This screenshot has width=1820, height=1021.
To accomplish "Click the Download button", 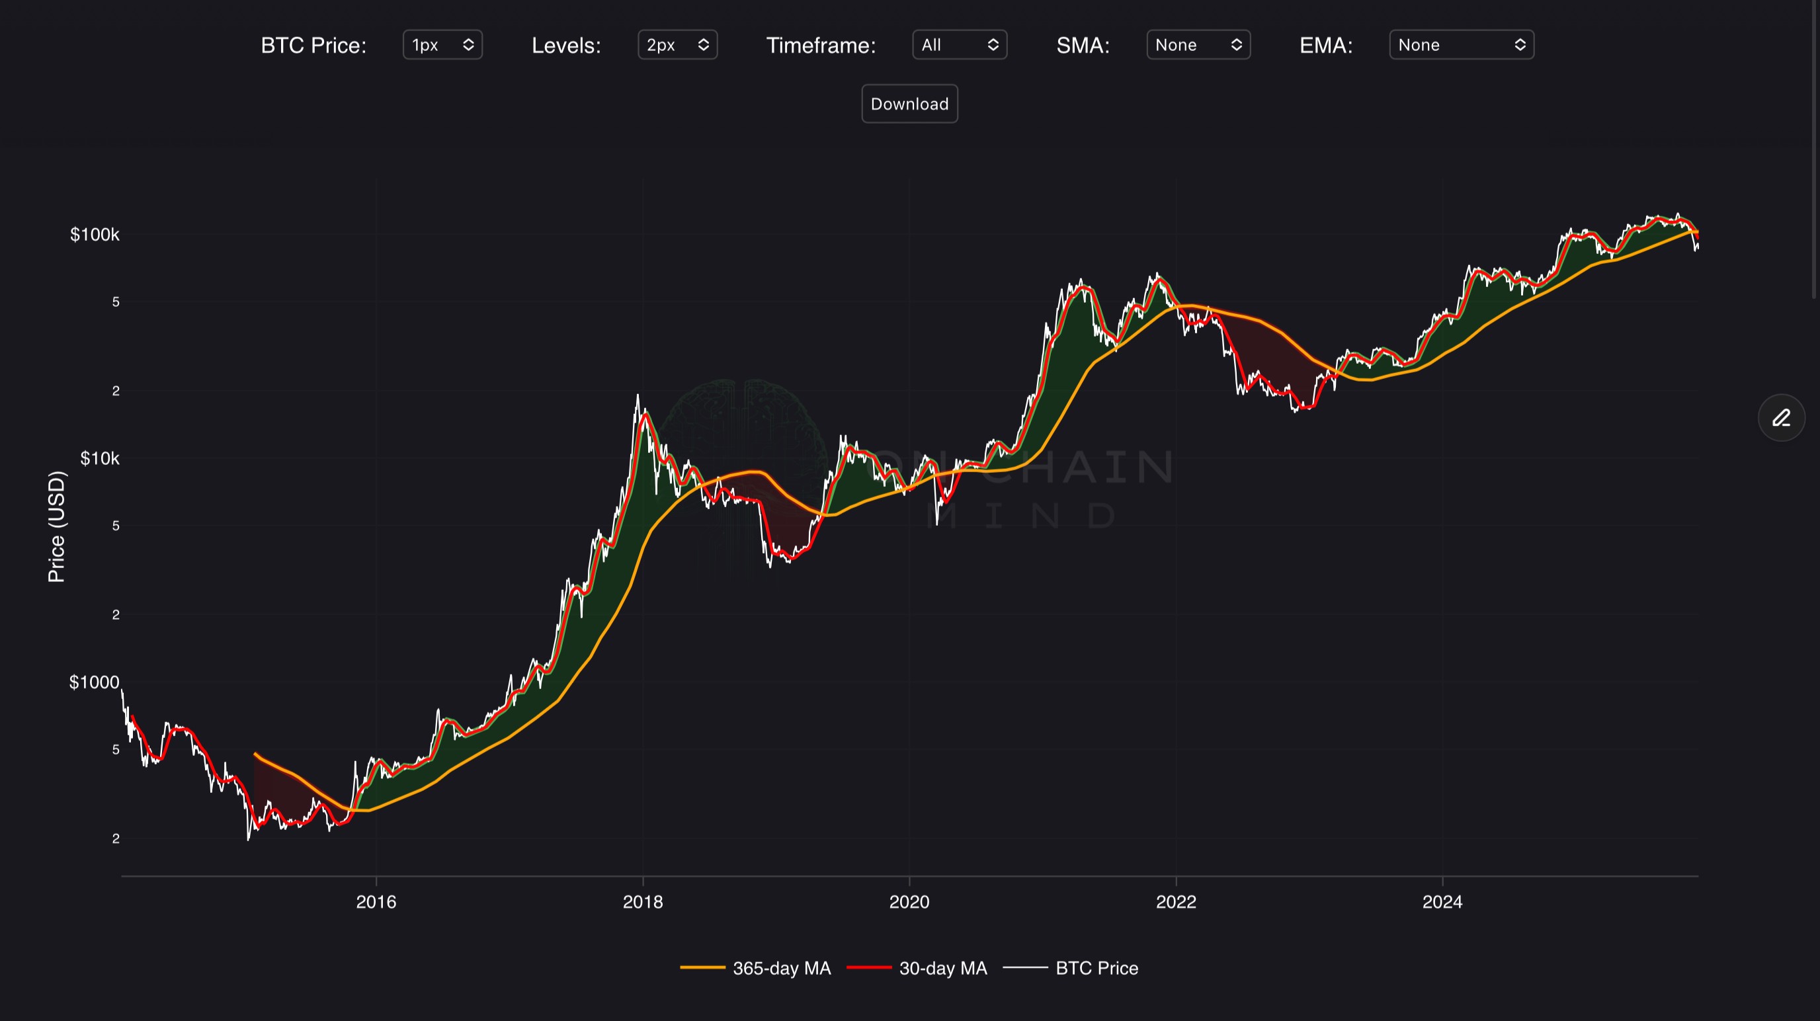I will tap(909, 104).
